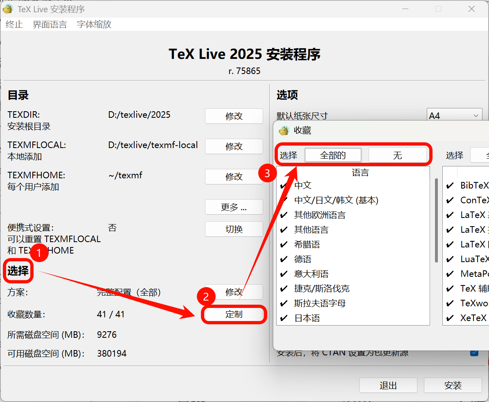The height and width of the screenshot is (402, 489).
Task: Toggle the XeTeX collection checkmark
Action: pyautogui.click(x=450, y=318)
